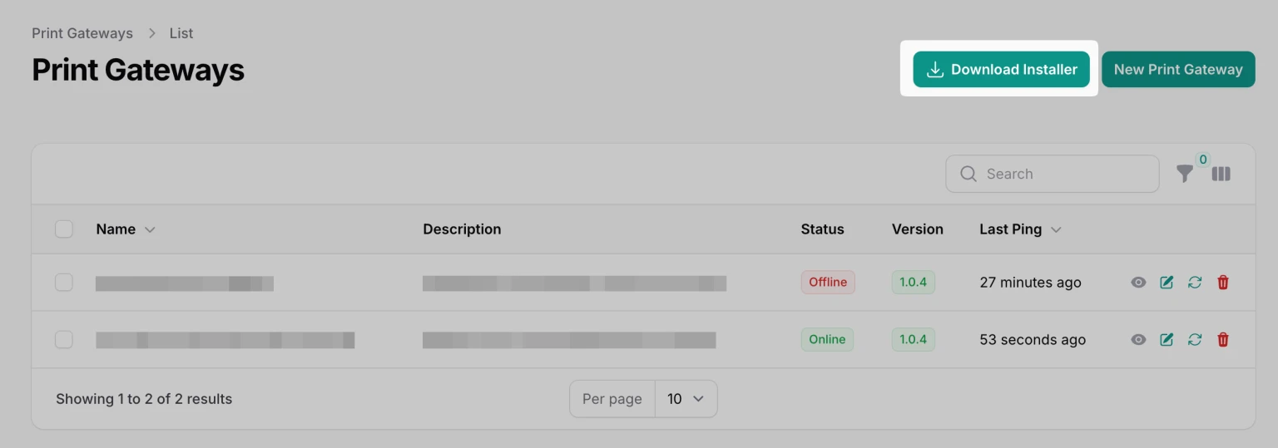Open the Per page dropdown
The height and width of the screenshot is (448, 1278).
point(686,399)
